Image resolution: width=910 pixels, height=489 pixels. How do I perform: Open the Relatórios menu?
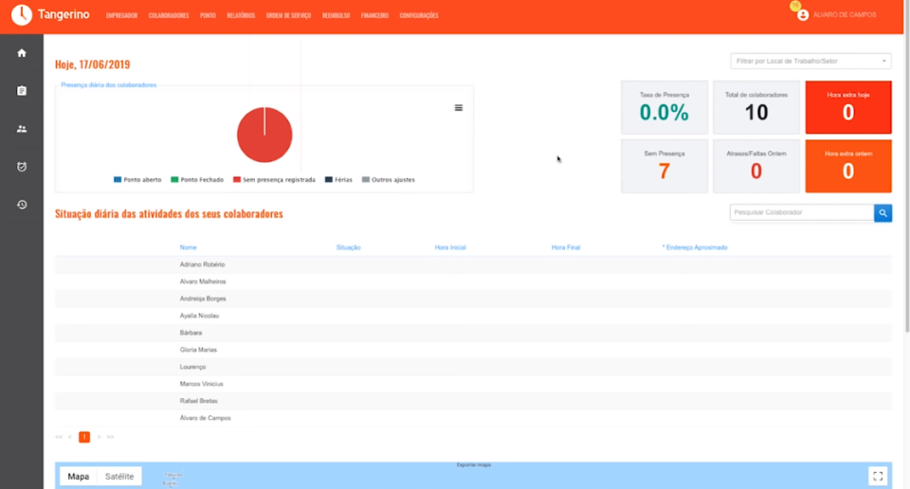(x=241, y=16)
